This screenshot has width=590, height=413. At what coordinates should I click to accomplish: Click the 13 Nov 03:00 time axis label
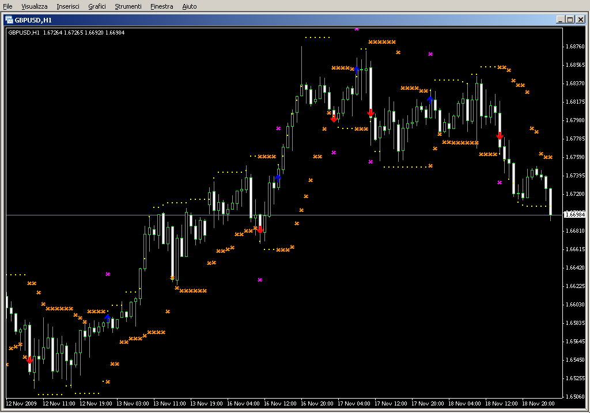(133, 404)
